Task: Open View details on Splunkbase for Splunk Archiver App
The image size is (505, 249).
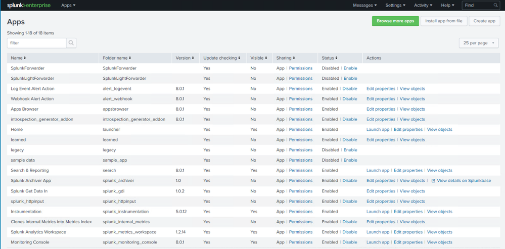Action: point(461,181)
